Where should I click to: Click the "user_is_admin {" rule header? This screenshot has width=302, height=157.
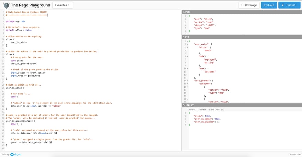coord(15,88)
